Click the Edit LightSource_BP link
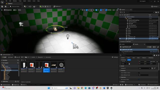Screen dimensions: 160x90 [x=153, y=37]
